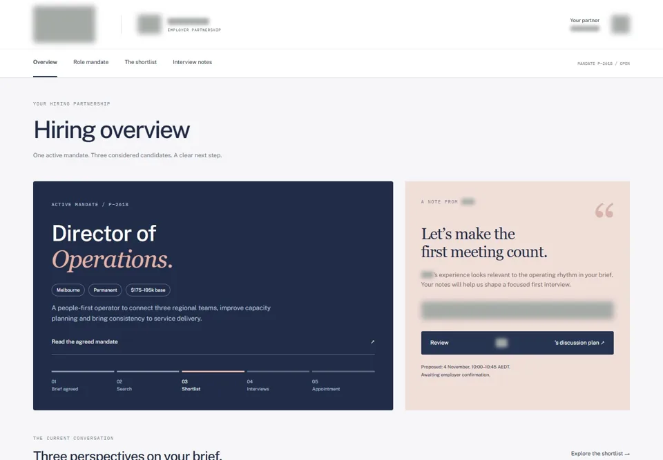
Task: Go to The shortlist tab
Action: tap(141, 62)
